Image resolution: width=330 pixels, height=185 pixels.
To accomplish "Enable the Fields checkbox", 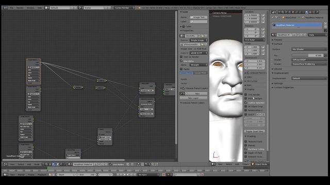I will pos(181,69).
